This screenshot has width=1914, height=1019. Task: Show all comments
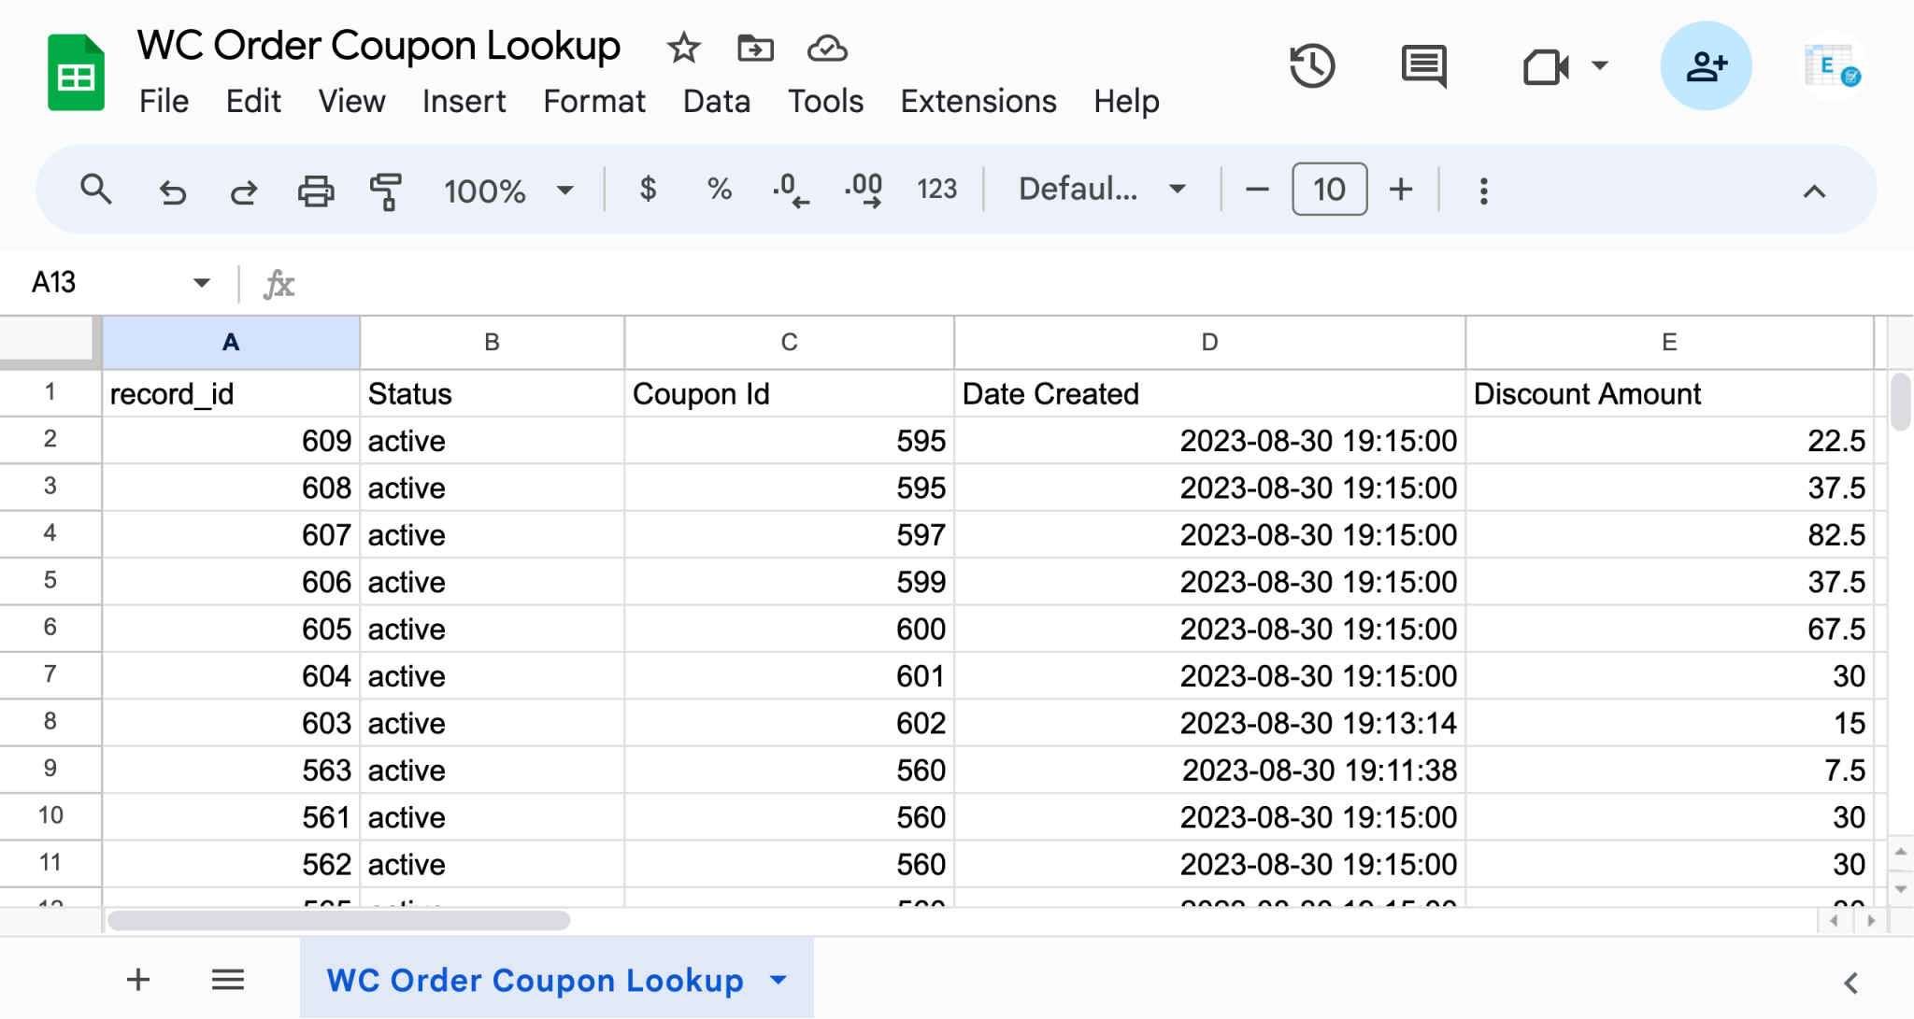click(1422, 65)
